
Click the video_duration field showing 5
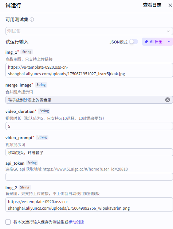[89, 126]
